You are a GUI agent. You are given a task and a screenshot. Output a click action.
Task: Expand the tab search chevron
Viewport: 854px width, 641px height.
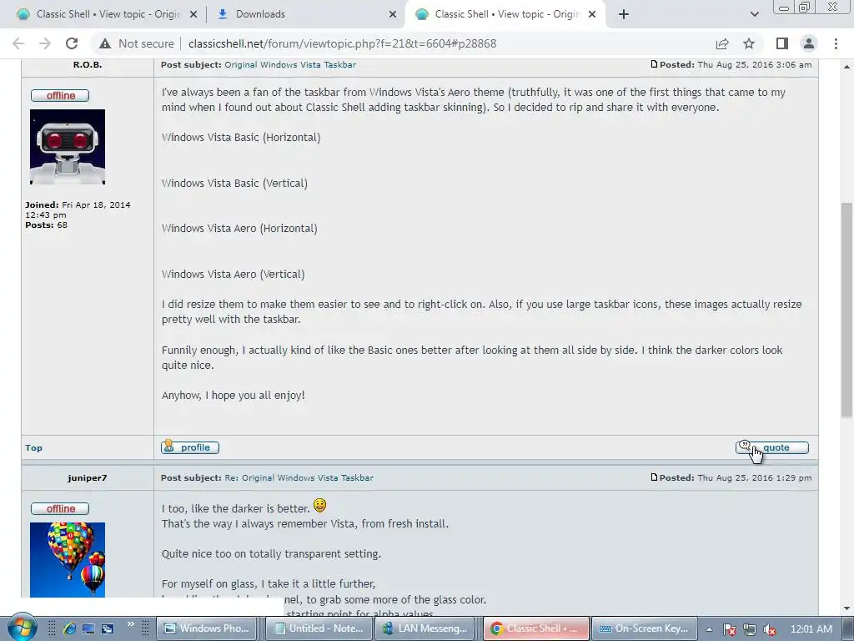click(754, 14)
